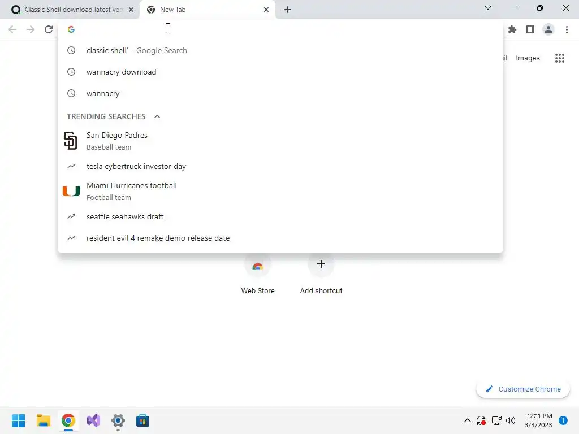The image size is (579, 434).
Task: Open the clock showing 12:11 PM
Action: 538,420
